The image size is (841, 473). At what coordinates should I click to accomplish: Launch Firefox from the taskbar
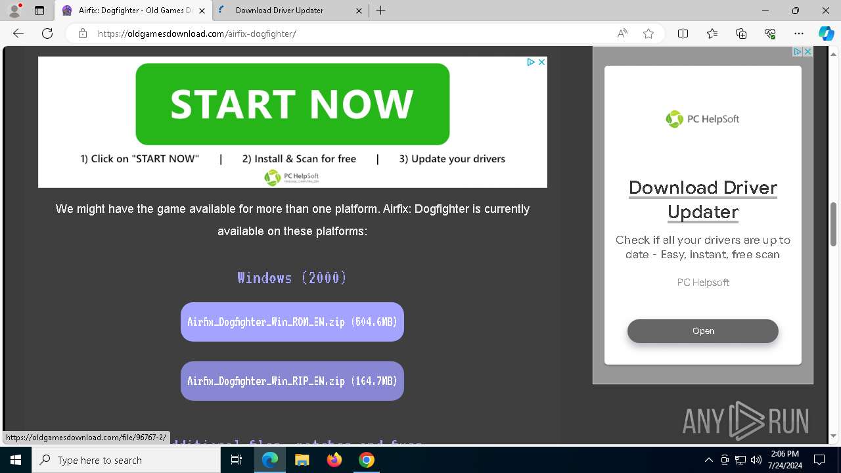(x=334, y=460)
